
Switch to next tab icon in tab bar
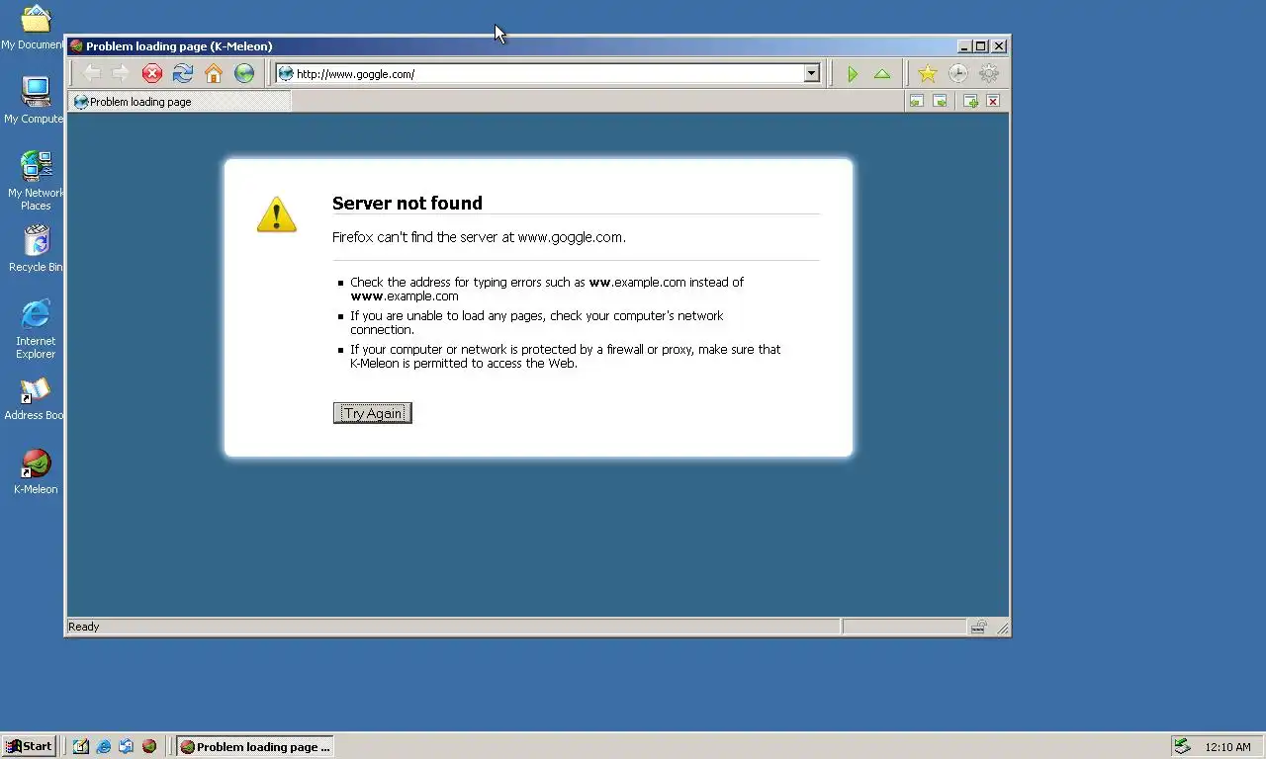(940, 101)
